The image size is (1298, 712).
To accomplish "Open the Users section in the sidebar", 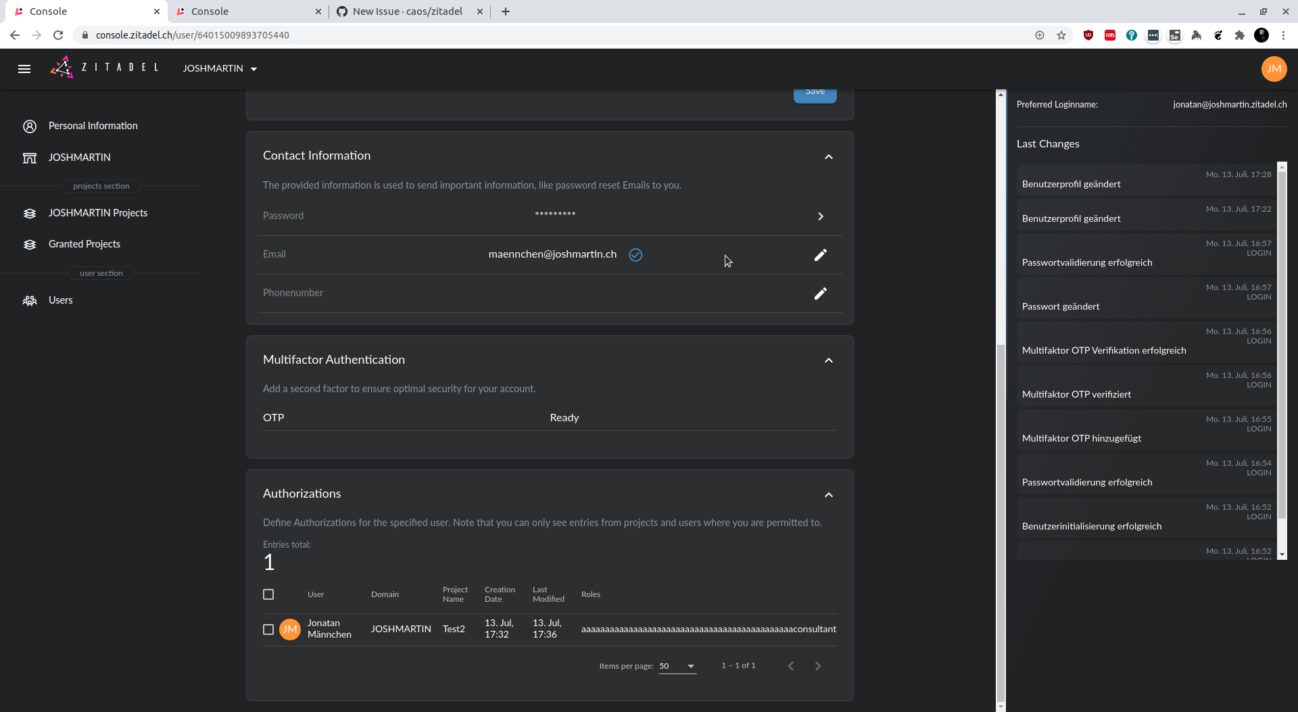I will (x=61, y=300).
